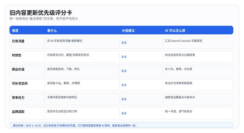Click the 分值建议 column header
The height and width of the screenshot is (133, 244).
click(x=128, y=31)
